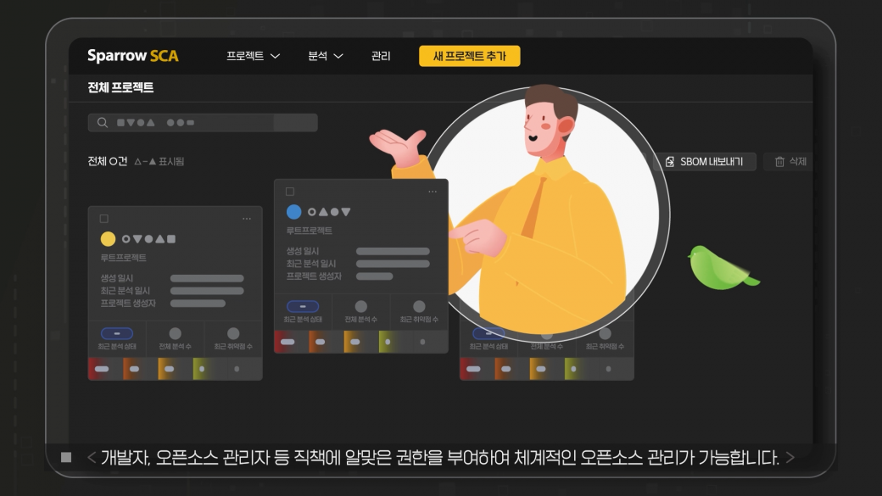
Task: Click 루트프로젝트 label on yellow-circle card
Action: 123,258
